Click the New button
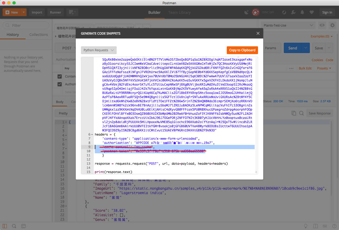Image resolution: width=339 pixels, height=230 pixels. pyautogui.click(x=12, y=12)
